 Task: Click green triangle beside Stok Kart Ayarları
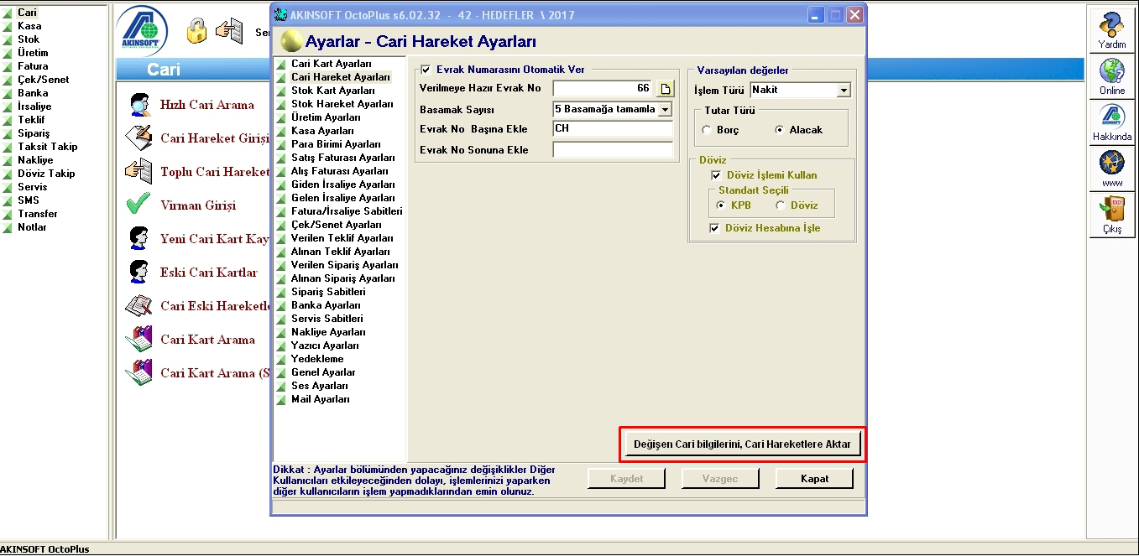pos(280,91)
